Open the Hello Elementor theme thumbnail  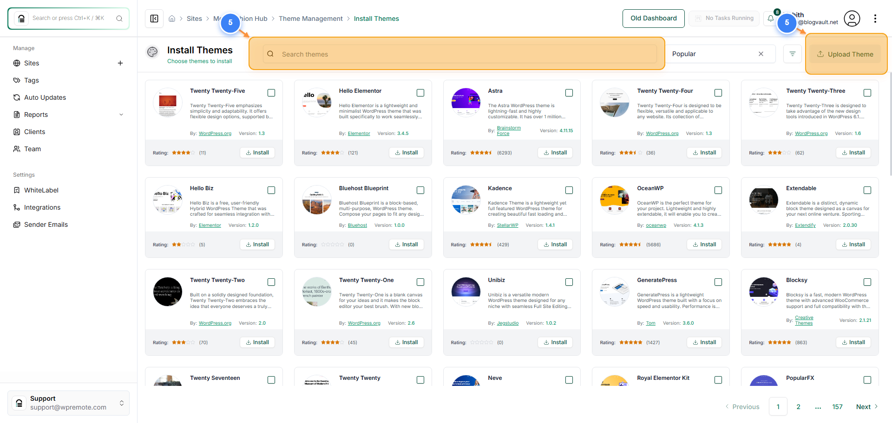click(317, 103)
